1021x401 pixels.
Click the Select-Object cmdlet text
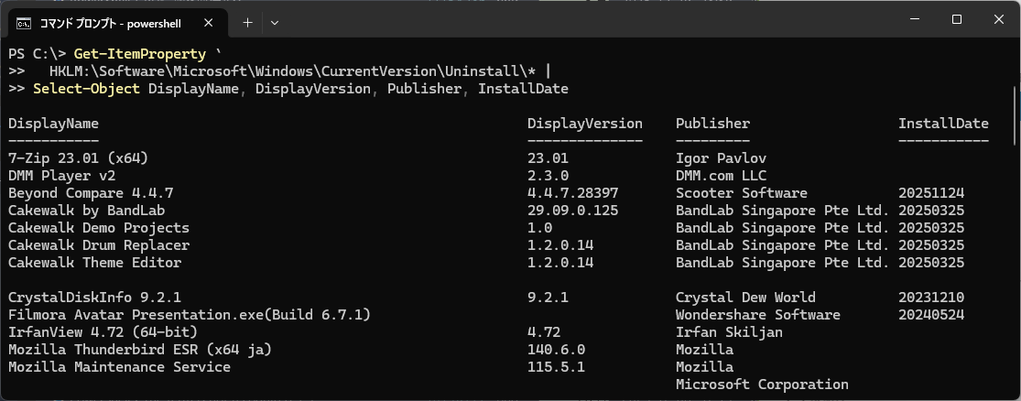[x=86, y=89]
